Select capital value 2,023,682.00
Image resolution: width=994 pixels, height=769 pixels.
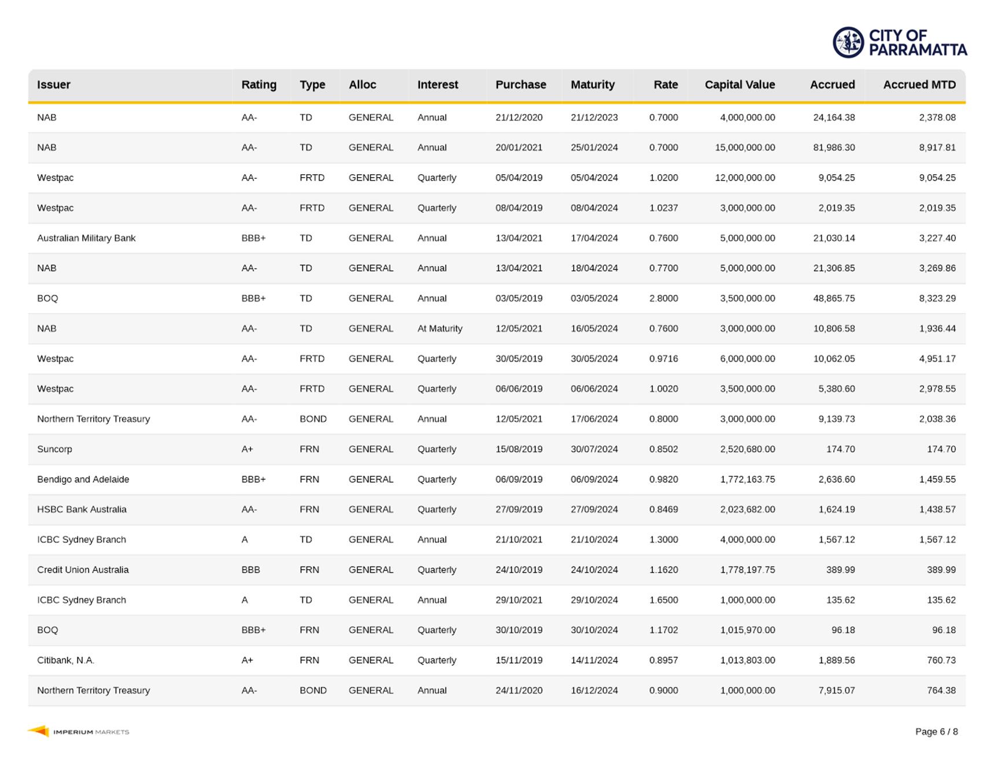(748, 509)
